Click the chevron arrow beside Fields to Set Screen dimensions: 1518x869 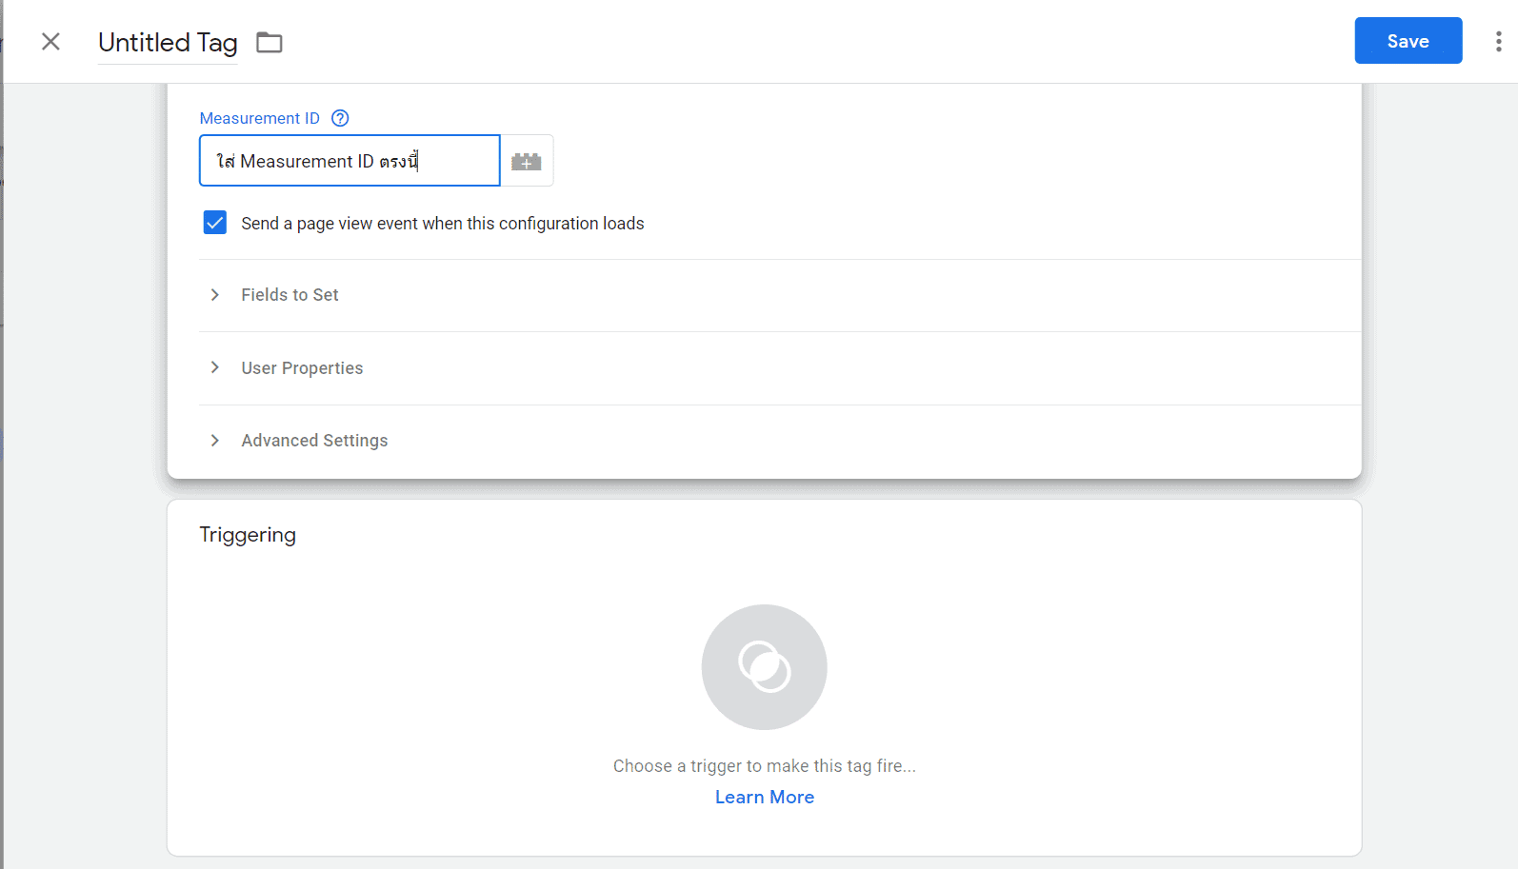215,295
